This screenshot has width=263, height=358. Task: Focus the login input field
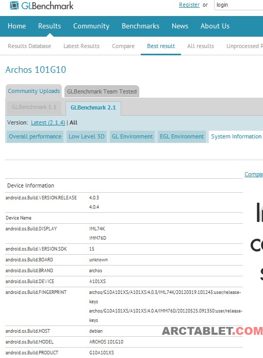click(238, 5)
